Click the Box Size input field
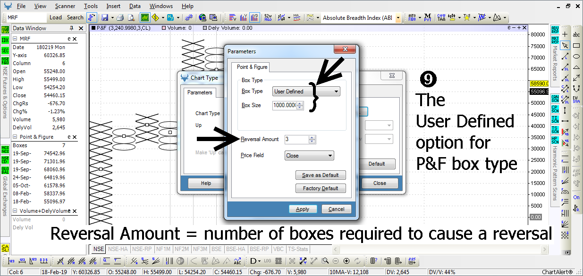The height and width of the screenshot is (276, 583). 285,105
